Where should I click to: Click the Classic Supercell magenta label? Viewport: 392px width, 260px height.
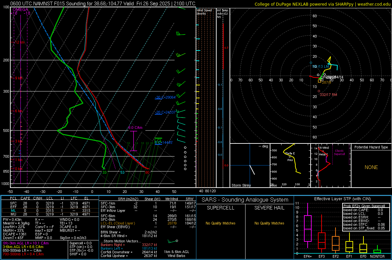[340, 152]
